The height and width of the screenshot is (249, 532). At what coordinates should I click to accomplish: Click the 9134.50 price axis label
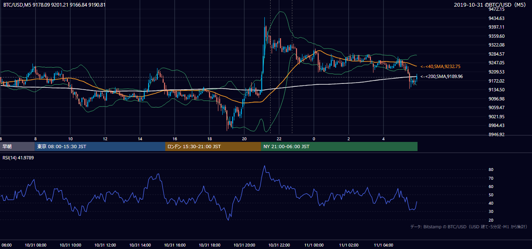click(x=497, y=90)
